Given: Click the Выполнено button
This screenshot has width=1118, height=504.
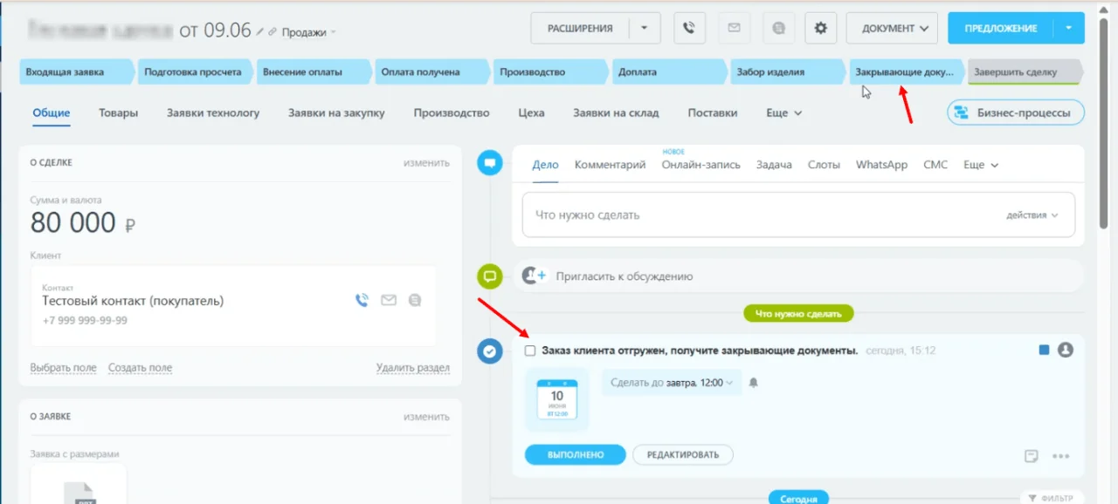Looking at the screenshot, I should coord(576,454).
